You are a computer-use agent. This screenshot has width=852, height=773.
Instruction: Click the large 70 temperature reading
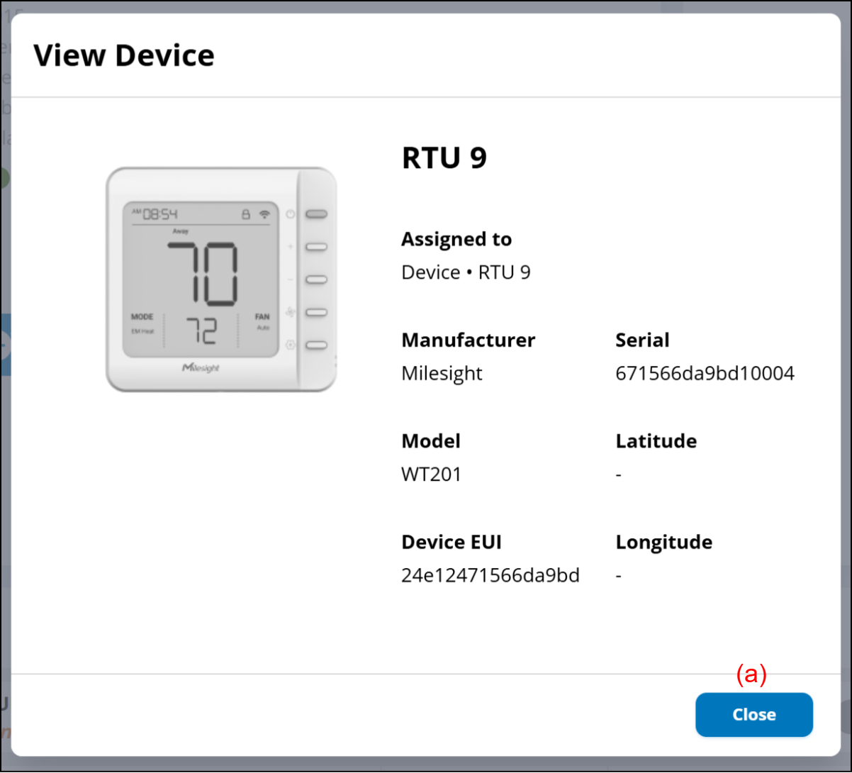click(203, 273)
